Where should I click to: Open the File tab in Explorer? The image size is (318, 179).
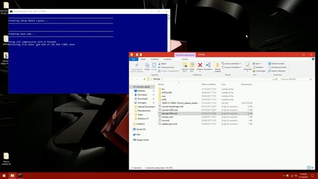pyautogui.click(x=134, y=59)
